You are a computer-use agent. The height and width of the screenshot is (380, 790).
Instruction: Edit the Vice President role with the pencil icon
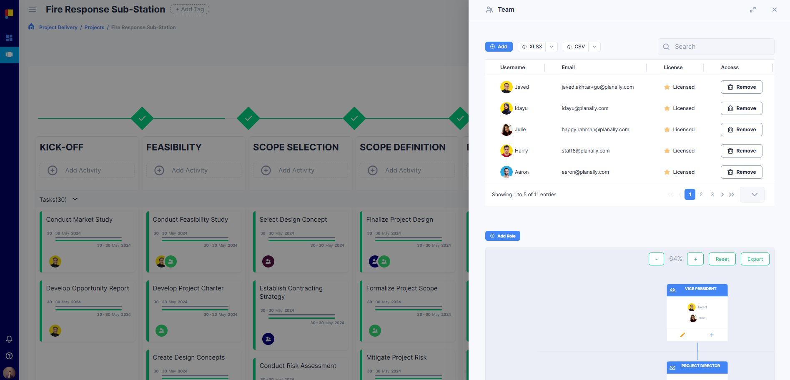682,335
